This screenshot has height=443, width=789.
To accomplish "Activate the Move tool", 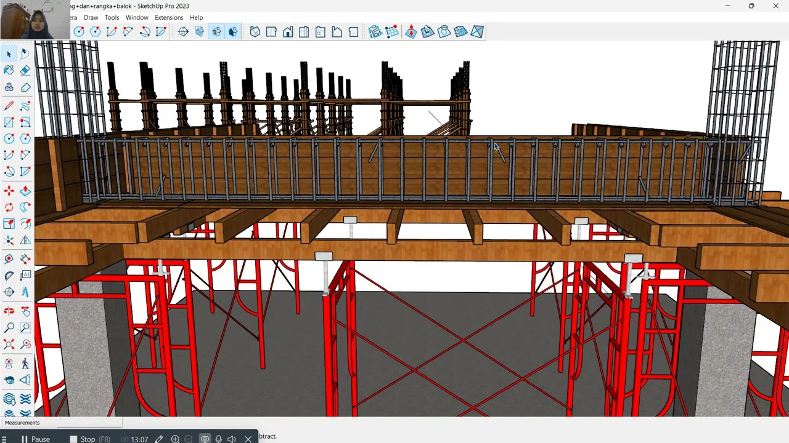I will [x=9, y=191].
